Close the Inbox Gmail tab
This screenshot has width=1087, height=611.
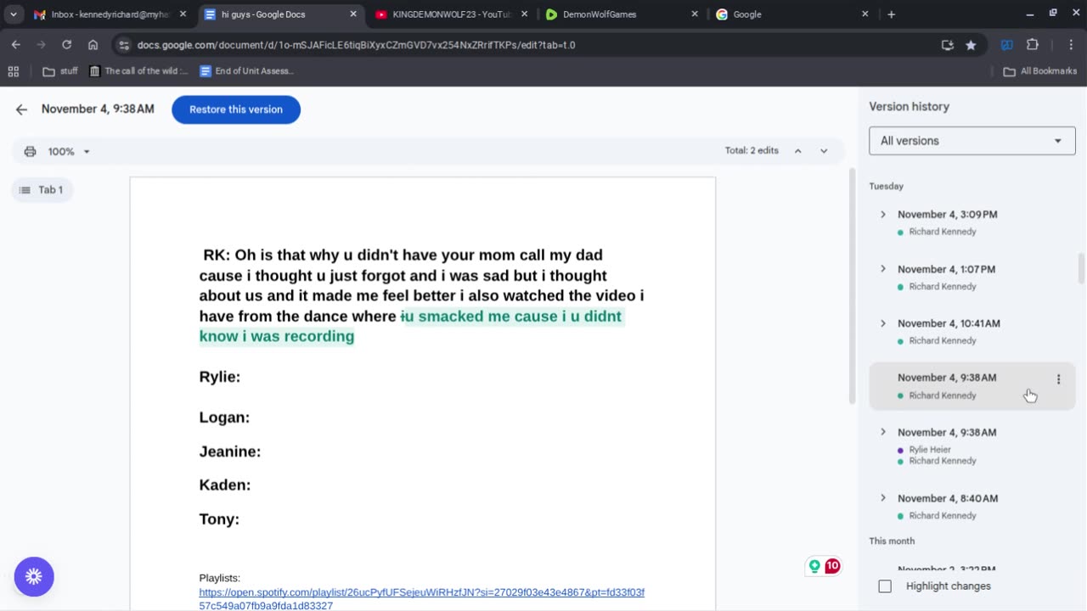[x=183, y=14]
